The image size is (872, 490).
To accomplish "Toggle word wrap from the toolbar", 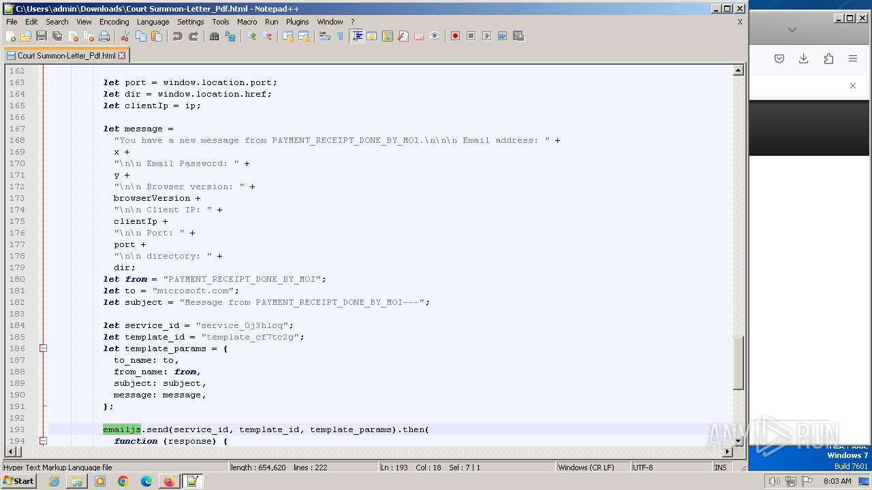I will 325,36.
